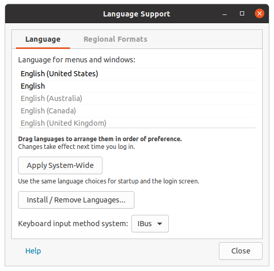Close window with the orange X icon
The width and height of the screenshot is (274, 271).
click(x=260, y=13)
